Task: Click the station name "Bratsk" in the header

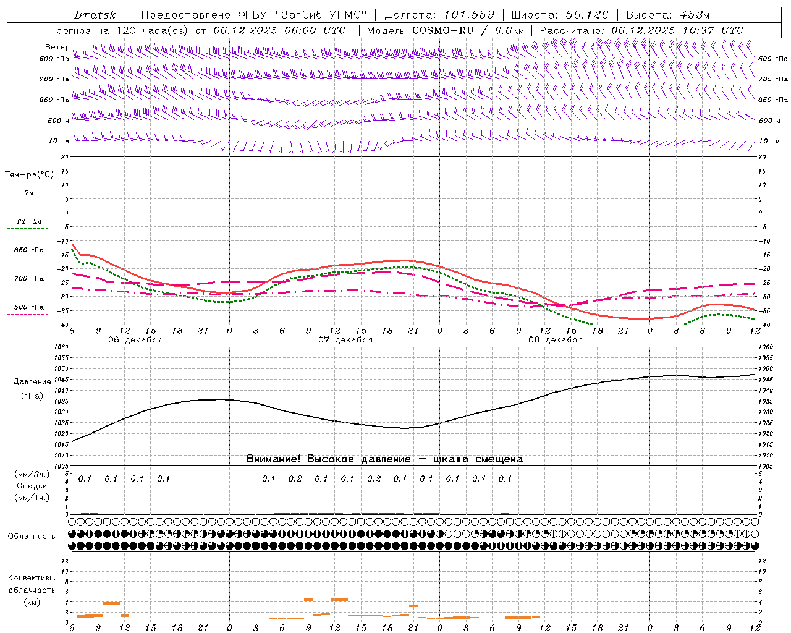Action: (x=95, y=15)
